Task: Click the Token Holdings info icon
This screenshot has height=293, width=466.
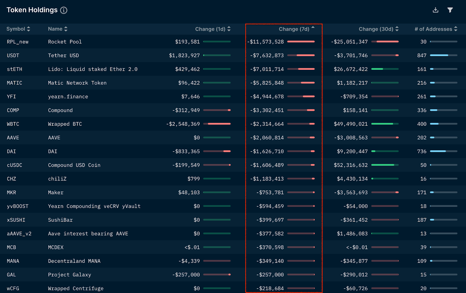Action: (63, 10)
